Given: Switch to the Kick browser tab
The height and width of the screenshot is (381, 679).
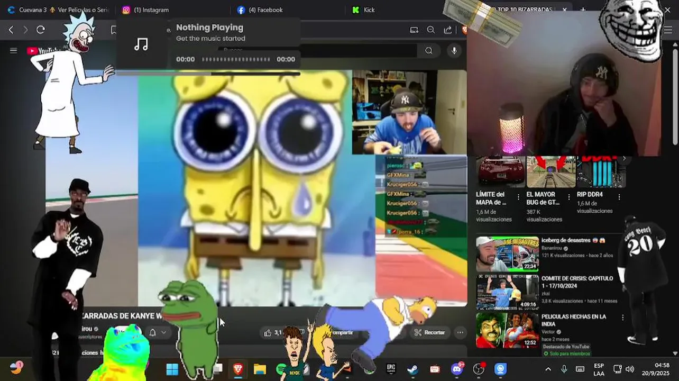Looking at the screenshot, I should (369, 10).
